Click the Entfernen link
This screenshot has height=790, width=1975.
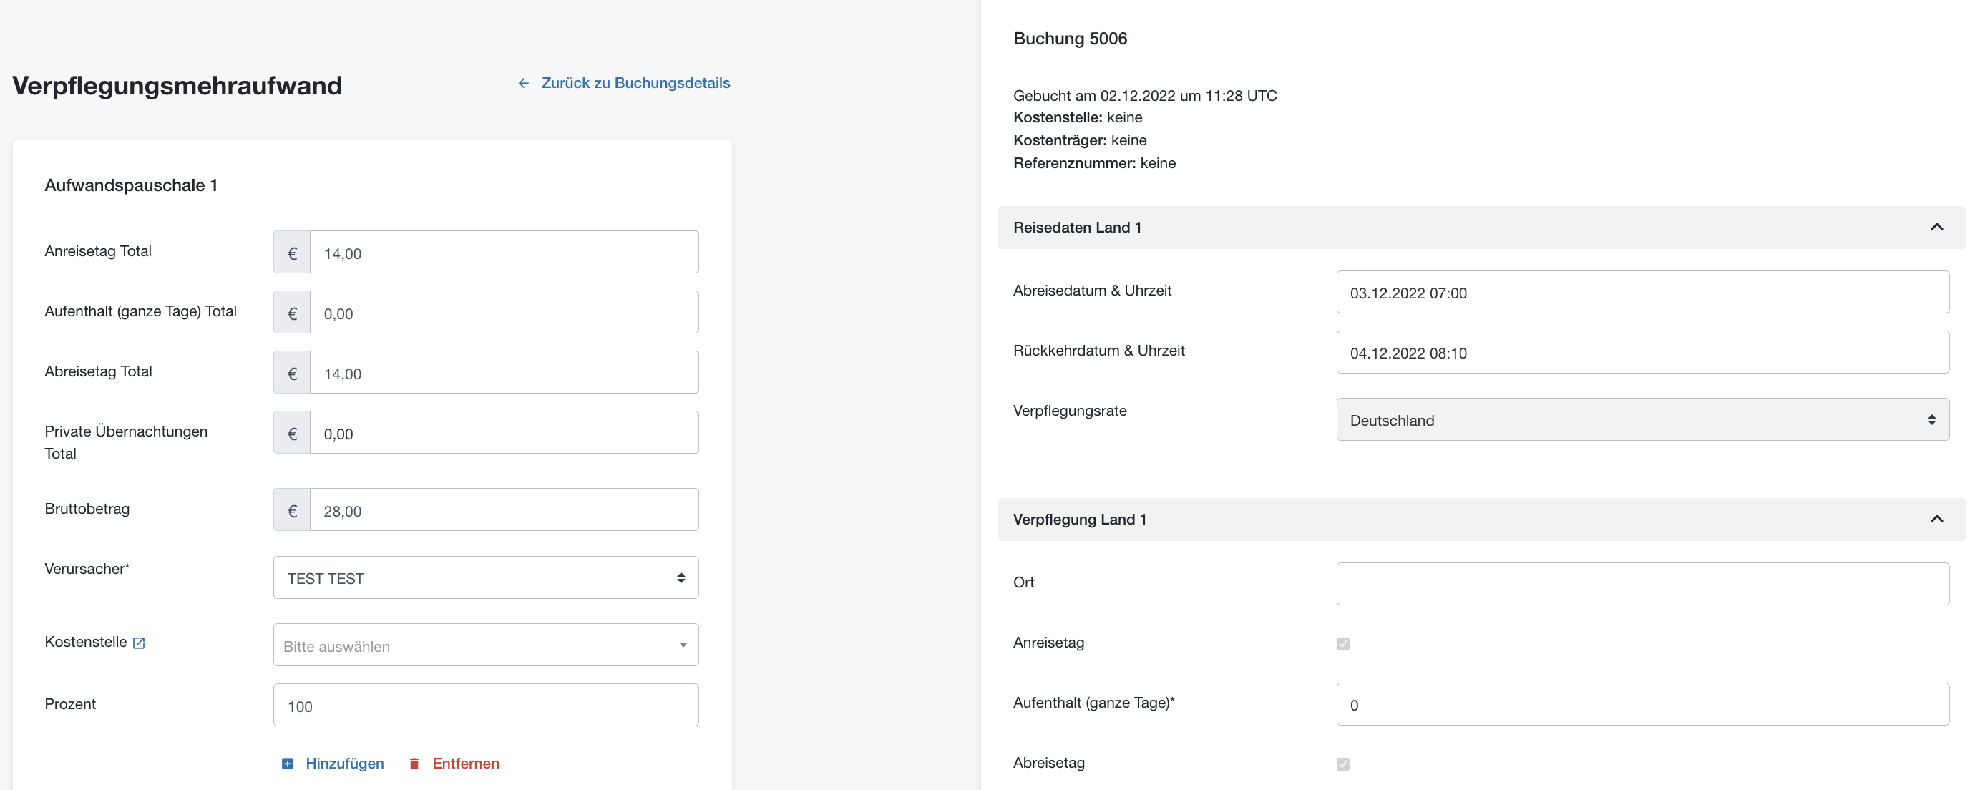click(x=465, y=763)
